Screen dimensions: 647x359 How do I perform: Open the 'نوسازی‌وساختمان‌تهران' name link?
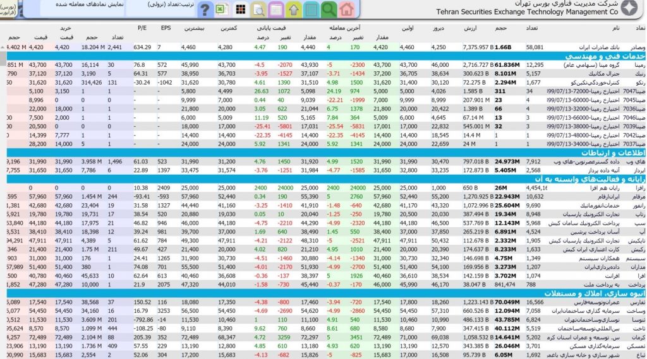[591, 320]
